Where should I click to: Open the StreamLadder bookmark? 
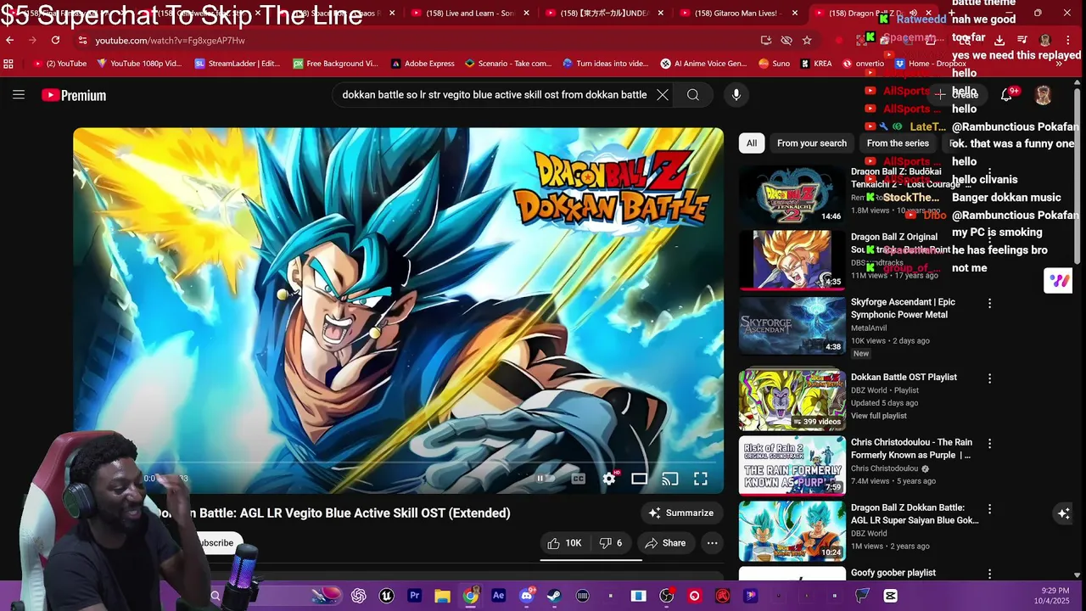click(238, 63)
